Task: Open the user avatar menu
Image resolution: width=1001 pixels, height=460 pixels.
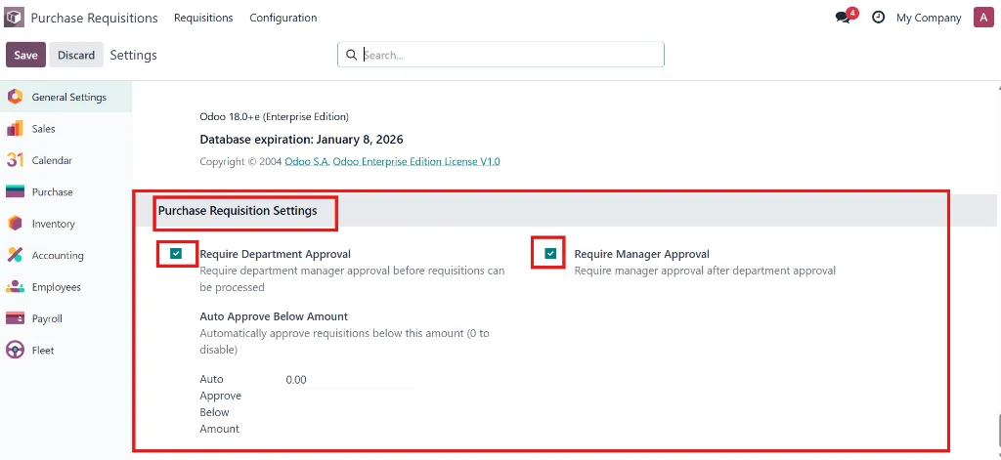Action: 983,18
